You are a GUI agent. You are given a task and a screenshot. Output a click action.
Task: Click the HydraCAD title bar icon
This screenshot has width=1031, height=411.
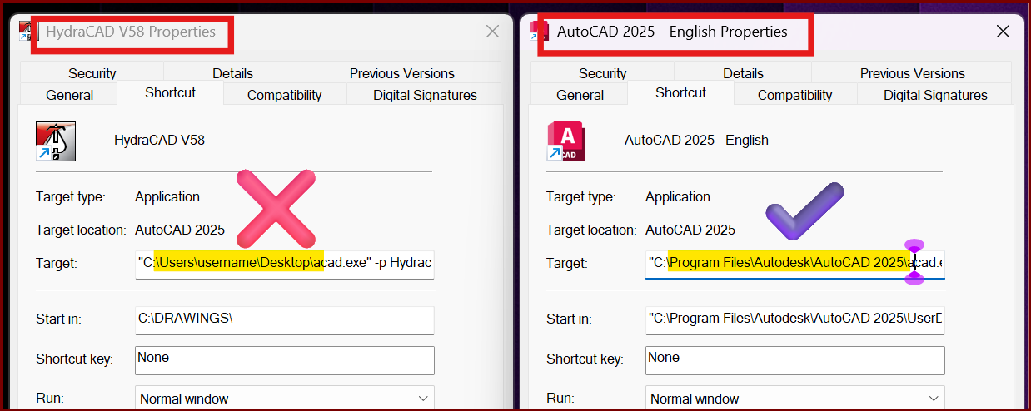28,32
